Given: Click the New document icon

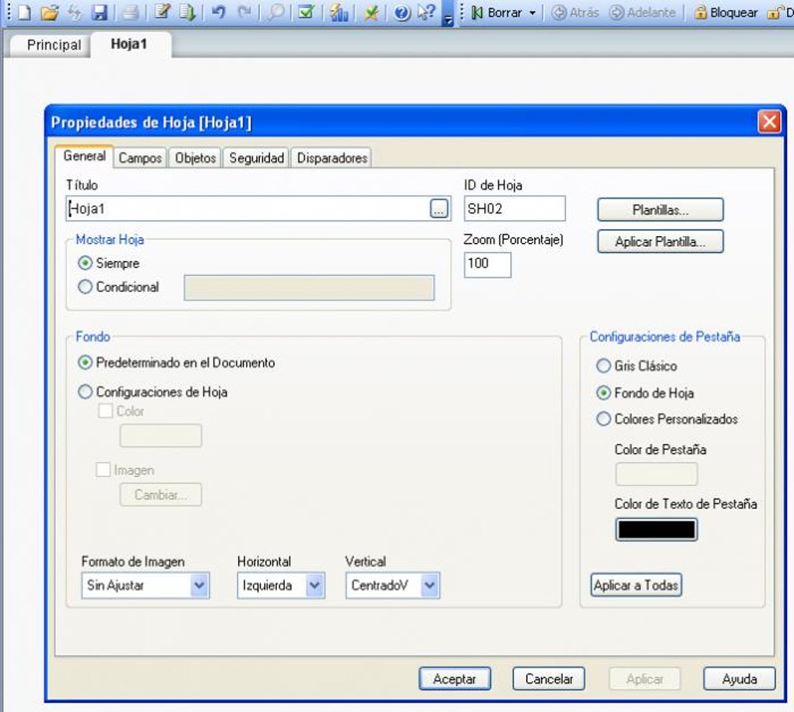Looking at the screenshot, I should (25, 12).
